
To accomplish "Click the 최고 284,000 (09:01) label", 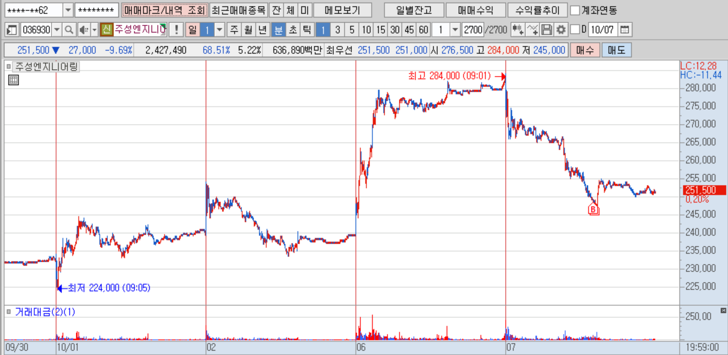I will [449, 76].
